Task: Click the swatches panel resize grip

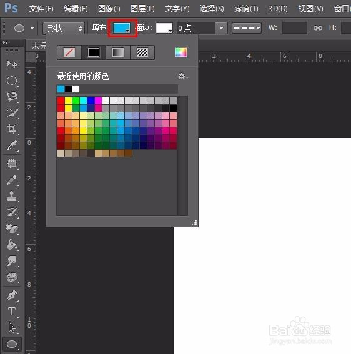Action: pos(194,224)
